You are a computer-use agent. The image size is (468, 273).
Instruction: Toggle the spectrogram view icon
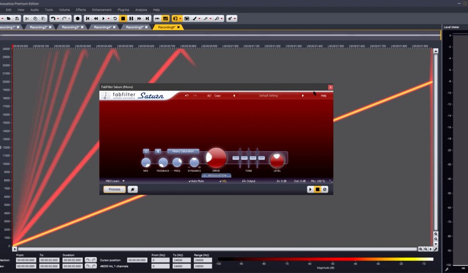tap(166, 19)
